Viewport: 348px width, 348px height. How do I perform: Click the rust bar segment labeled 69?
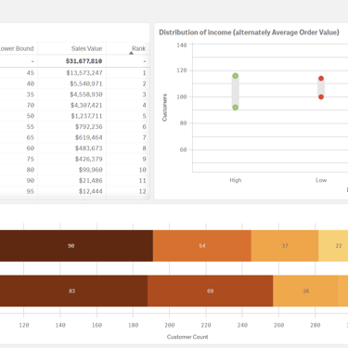(211, 290)
